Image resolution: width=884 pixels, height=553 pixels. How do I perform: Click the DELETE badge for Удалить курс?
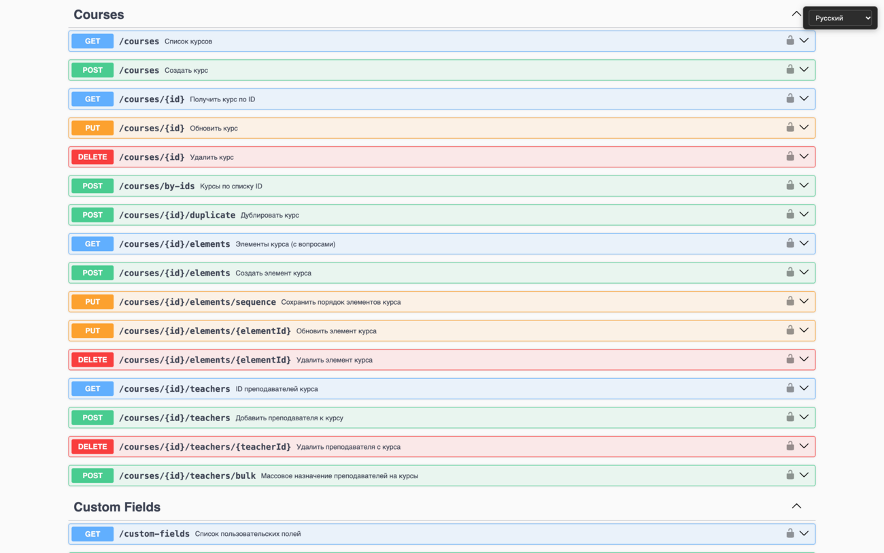tap(92, 157)
